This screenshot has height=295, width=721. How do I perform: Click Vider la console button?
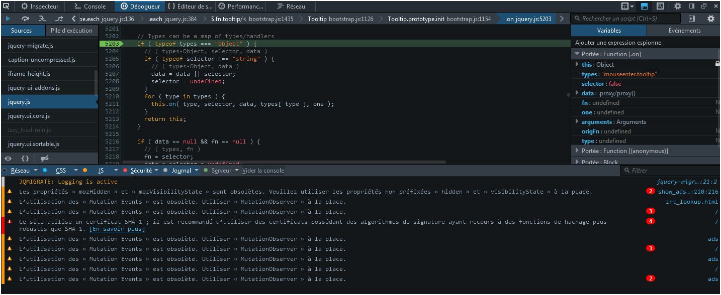pos(263,171)
